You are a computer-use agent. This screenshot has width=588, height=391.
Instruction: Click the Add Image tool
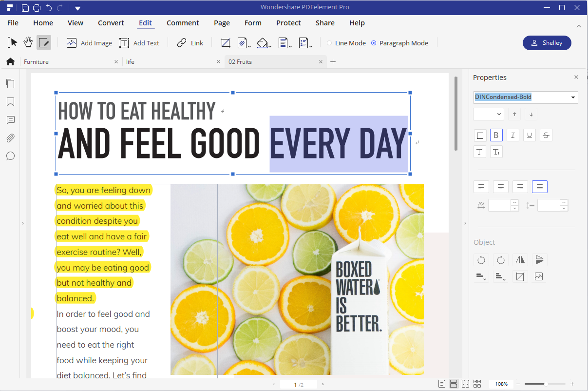click(x=89, y=43)
